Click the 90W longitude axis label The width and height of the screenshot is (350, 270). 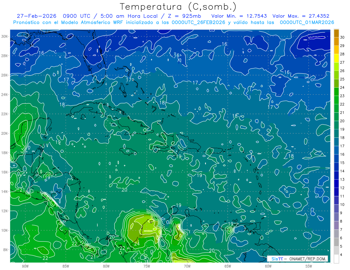coord(25,266)
